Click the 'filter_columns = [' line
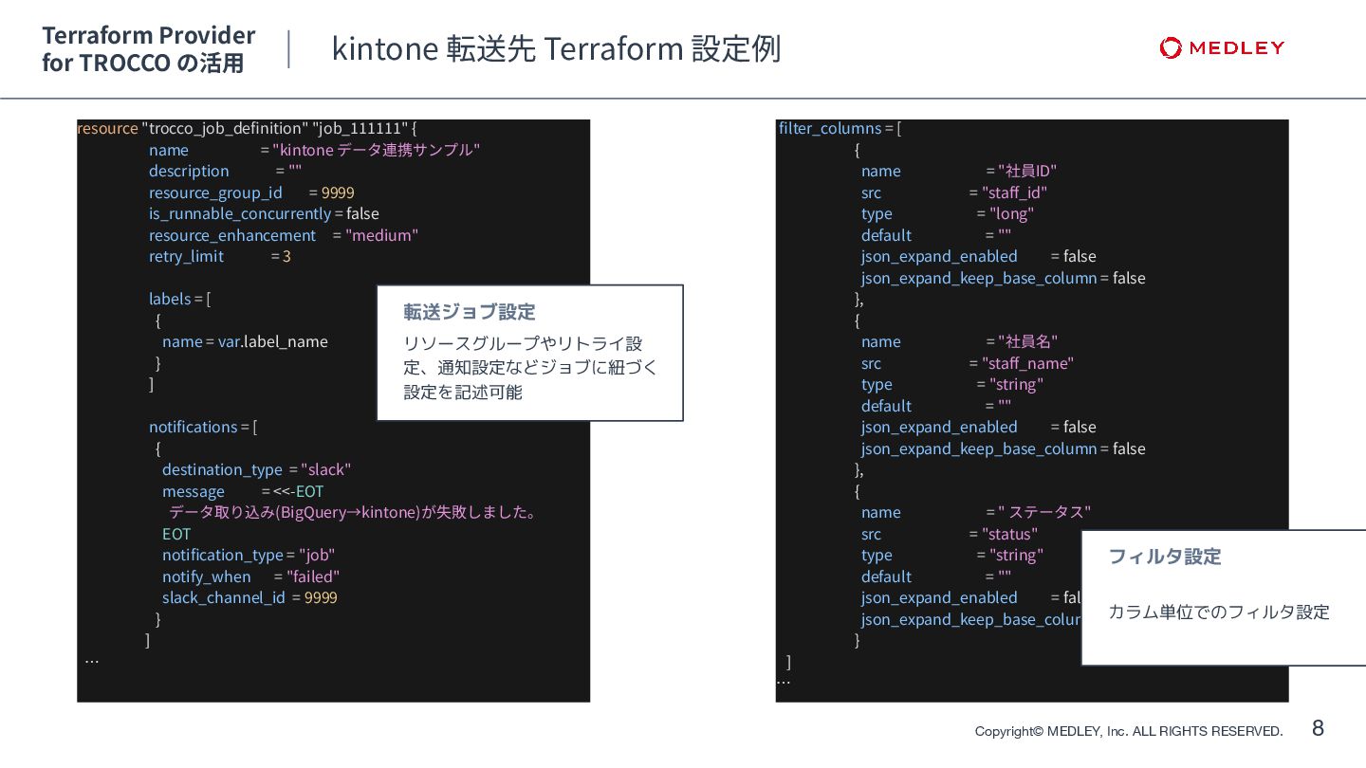1366x768 pixels. pos(840,128)
